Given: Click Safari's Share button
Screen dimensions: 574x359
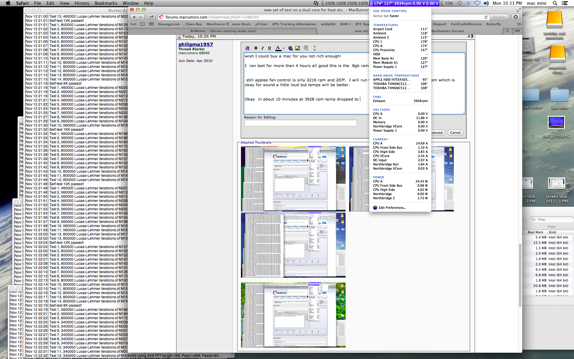Looking at the screenshot, I should point(151,17).
